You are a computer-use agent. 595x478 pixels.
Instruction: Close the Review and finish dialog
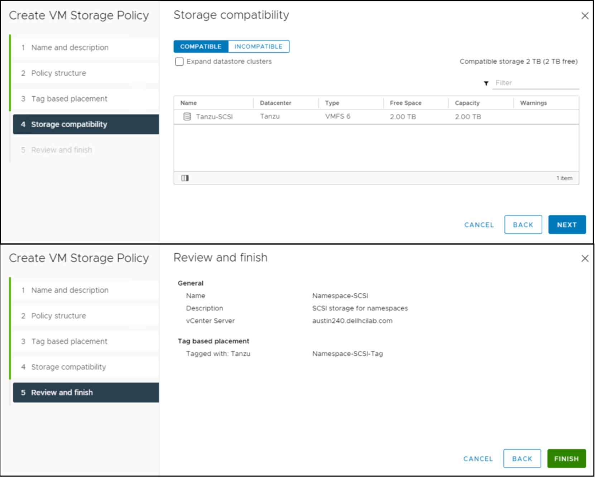click(x=585, y=258)
